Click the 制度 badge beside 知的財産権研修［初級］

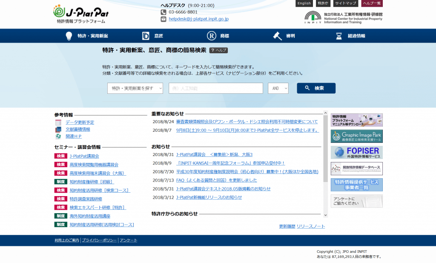(x=60, y=182)
